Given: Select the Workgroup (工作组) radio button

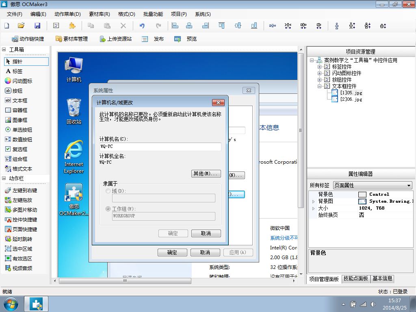Looking at the screenshot, I should point(108,209).
